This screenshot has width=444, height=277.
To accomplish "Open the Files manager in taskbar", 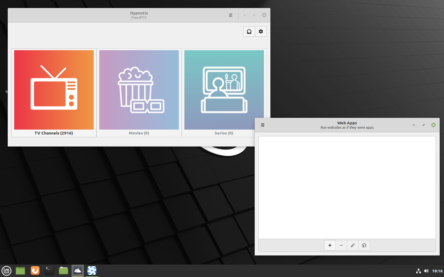I will point(64,271).
